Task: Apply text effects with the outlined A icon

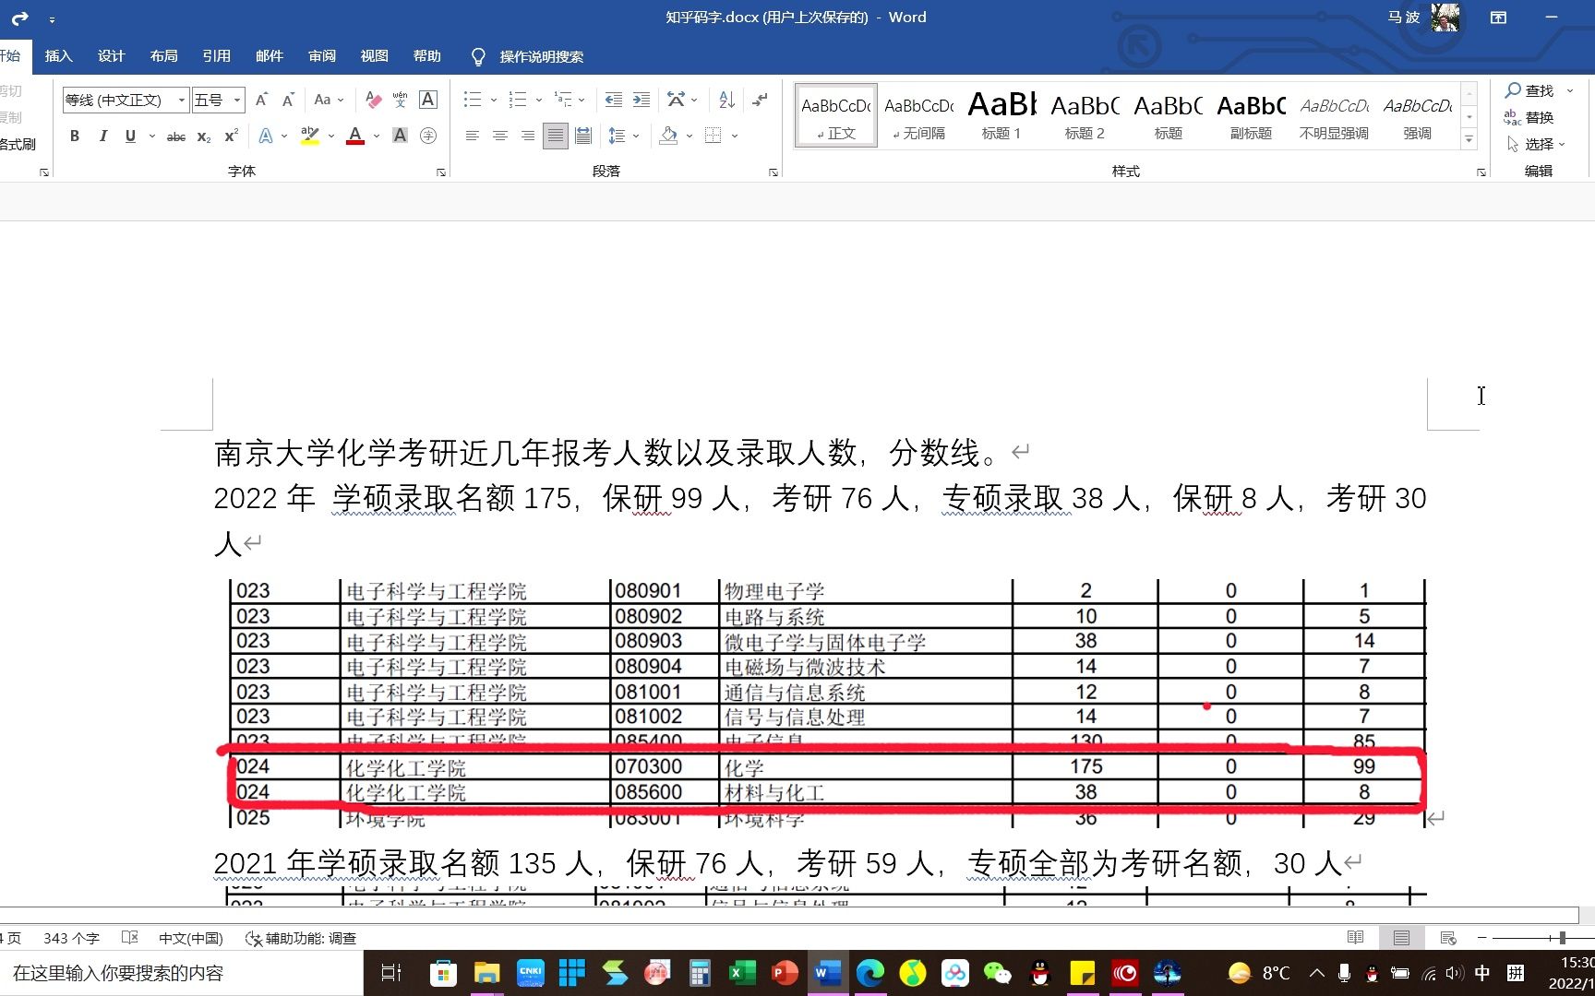Action: 266,136
